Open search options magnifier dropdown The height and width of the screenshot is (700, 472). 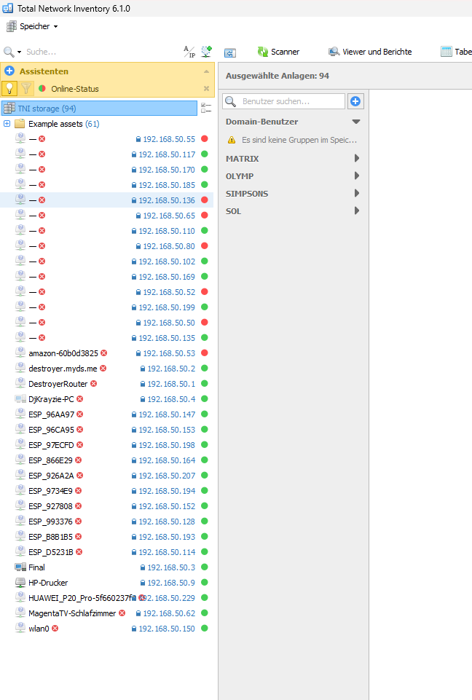click(x=12, y=52)
